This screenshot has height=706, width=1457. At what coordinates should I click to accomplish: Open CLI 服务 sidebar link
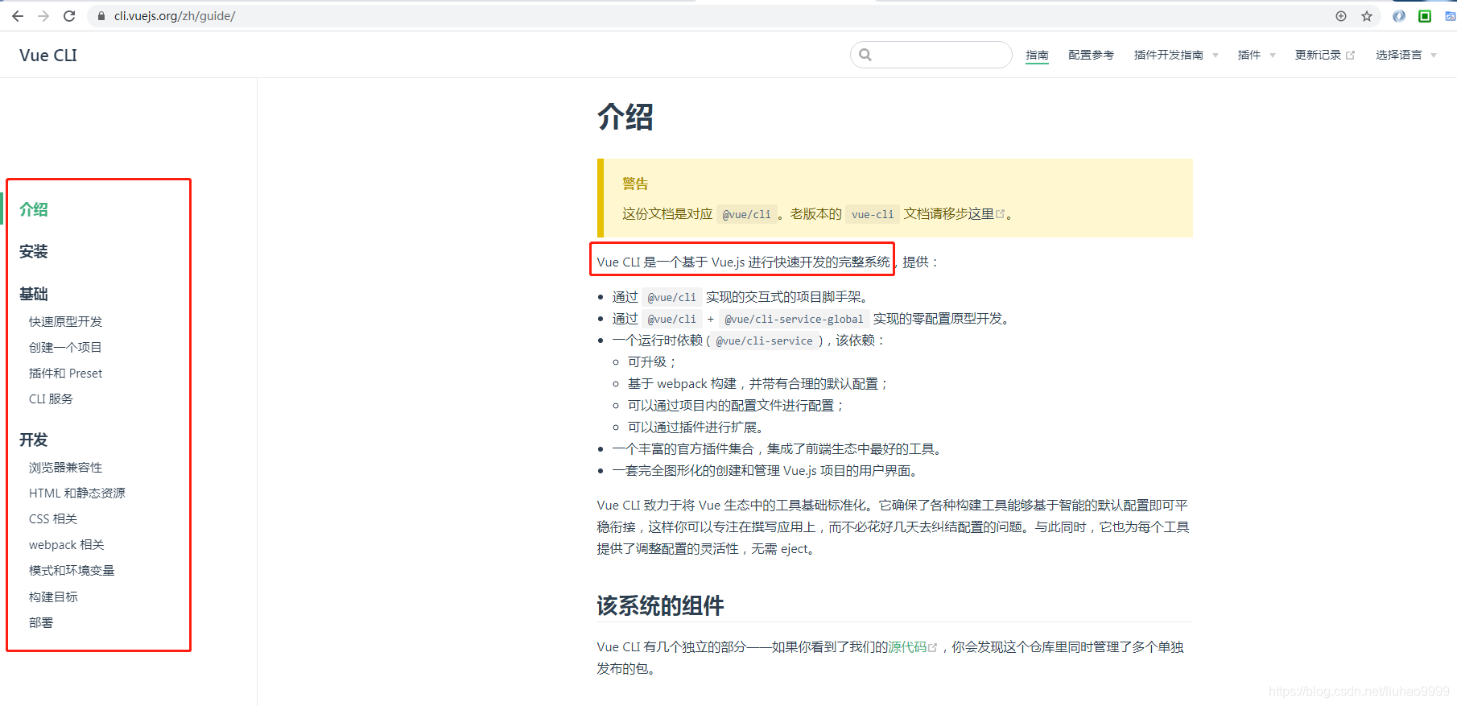tap(51, 398)
